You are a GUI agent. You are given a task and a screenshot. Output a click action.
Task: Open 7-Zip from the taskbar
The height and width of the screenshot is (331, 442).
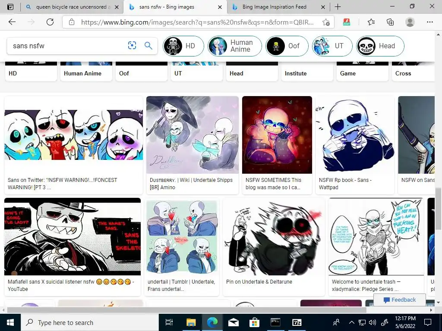[x=297, y=322]
